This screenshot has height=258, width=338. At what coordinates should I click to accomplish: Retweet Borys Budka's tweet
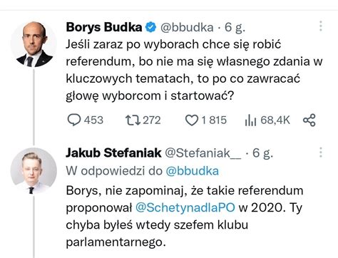tap(133, 120)
